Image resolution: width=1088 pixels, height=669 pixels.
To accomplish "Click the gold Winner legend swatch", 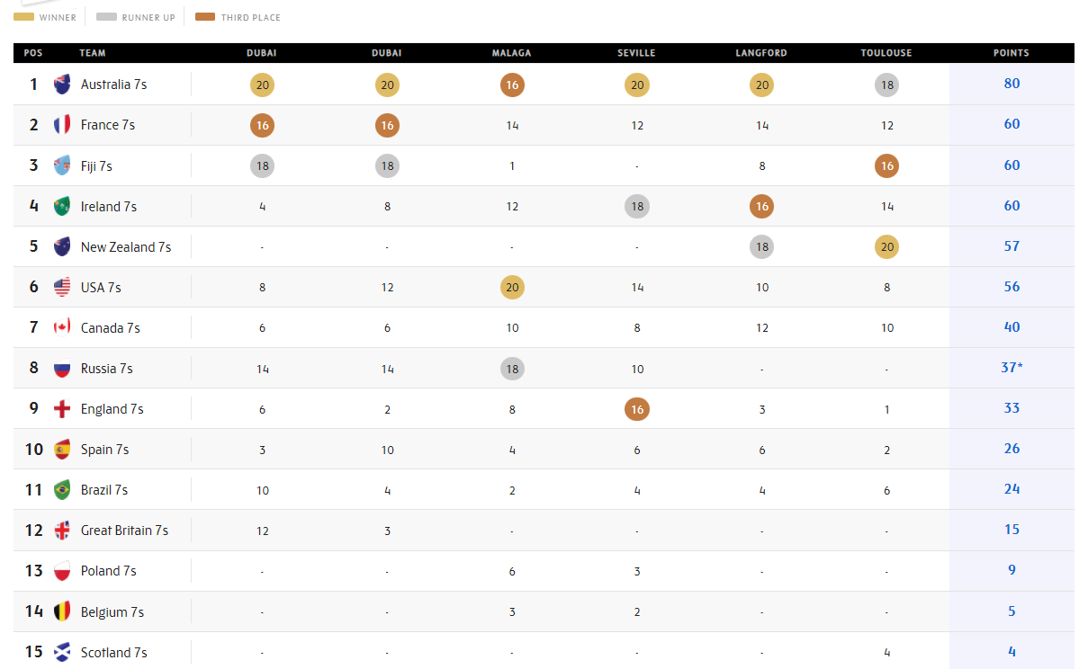I will coord(24,17).
